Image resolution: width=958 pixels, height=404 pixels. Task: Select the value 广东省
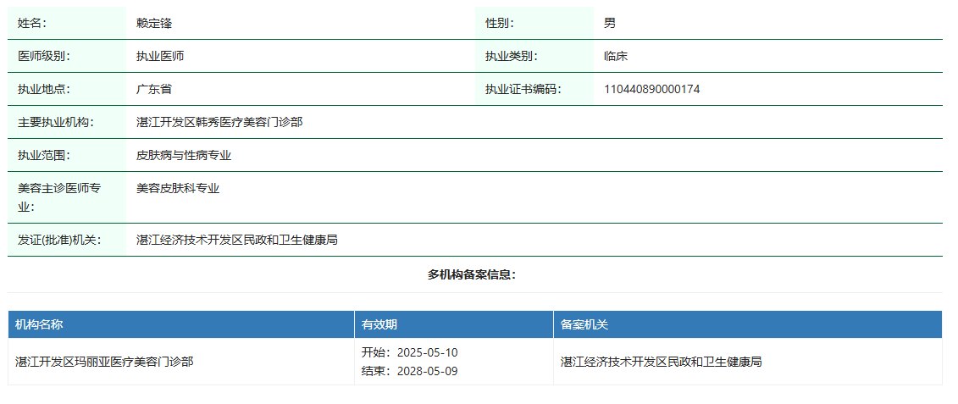[154, 89]
